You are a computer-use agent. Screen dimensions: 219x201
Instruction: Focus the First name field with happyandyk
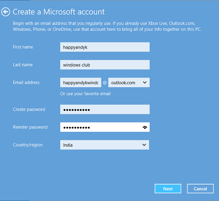(x=105, y=47)
